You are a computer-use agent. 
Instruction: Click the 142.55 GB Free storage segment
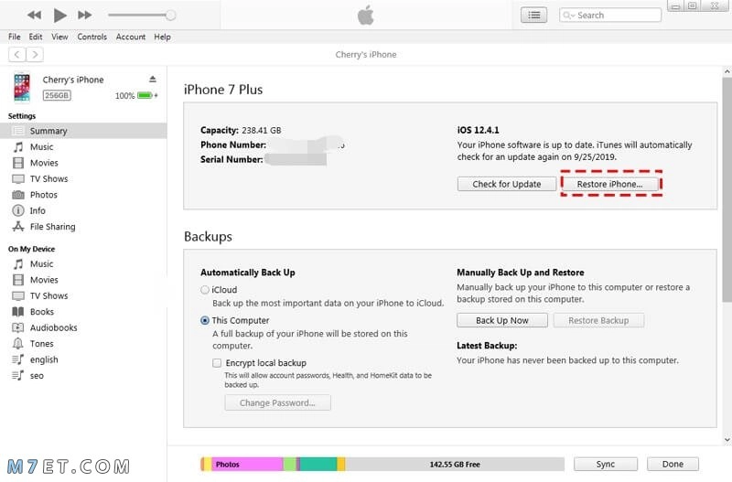tap(455, 465)
